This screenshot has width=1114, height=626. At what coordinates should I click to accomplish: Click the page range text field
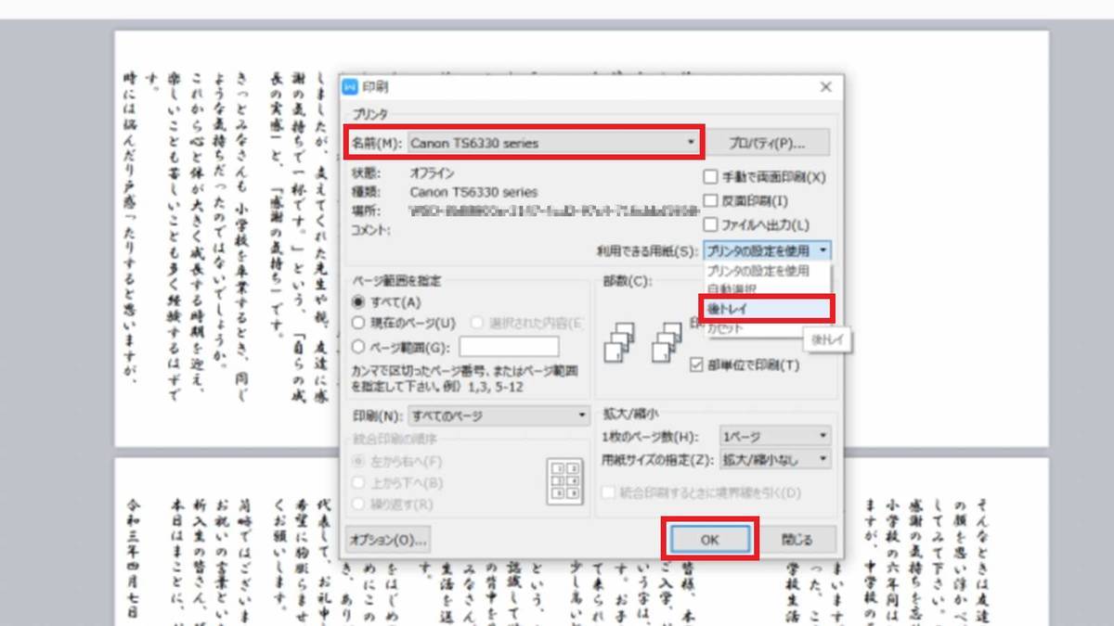click(x=509, y=347)
